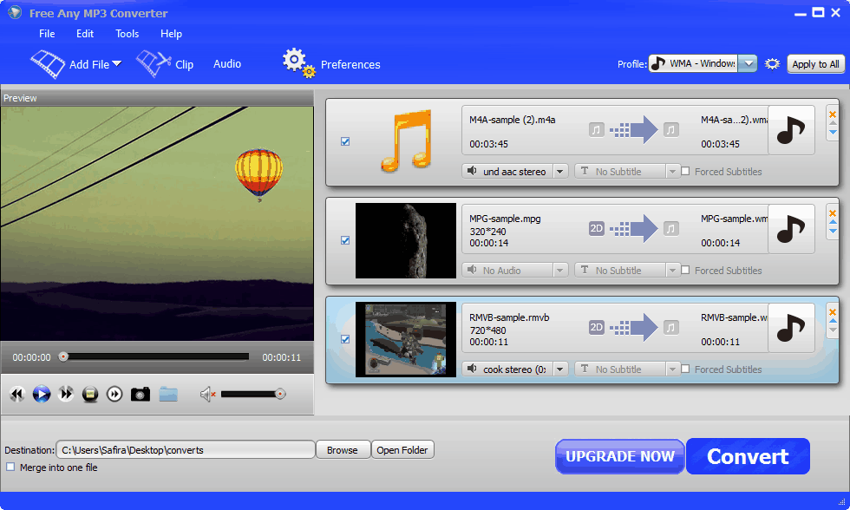Remove M4A-sample (2).m4a with orange X
Viewport: 850px width, 510px height.
pyautogui.click(x=832, y=114)
